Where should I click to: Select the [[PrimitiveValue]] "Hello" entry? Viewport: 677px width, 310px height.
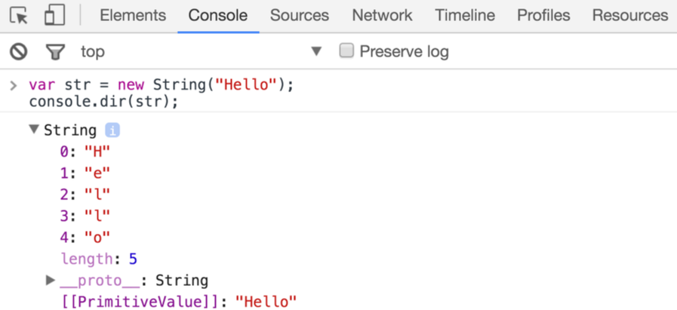pyautogui.click(x=180, y=302)
